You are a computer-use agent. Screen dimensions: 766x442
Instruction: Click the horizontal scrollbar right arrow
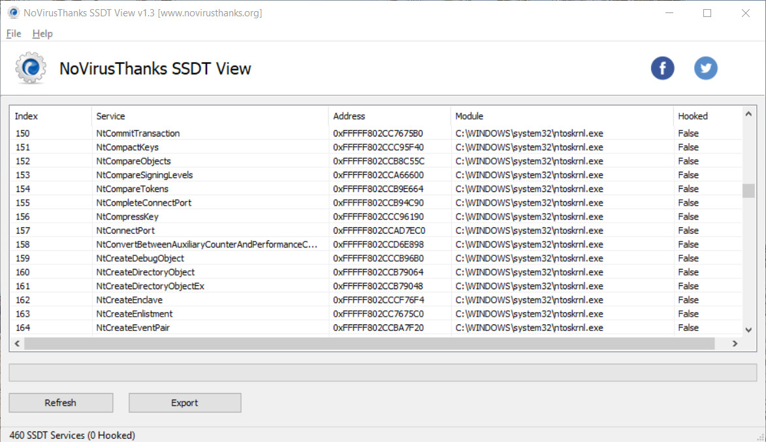pos(735,344)
